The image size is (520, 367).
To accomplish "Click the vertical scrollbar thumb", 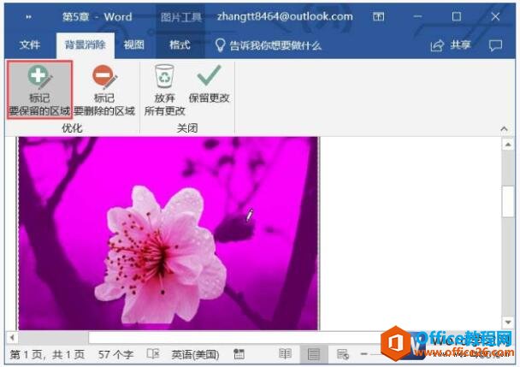I will click(x=508, y=201).
